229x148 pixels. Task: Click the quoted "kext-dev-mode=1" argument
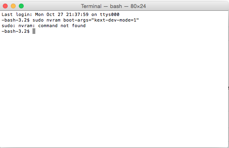[x=115, y=20]
